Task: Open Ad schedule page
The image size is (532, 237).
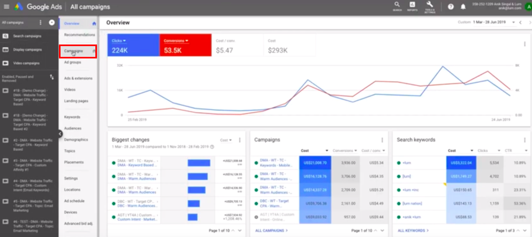Action: [x=74, y=201]
